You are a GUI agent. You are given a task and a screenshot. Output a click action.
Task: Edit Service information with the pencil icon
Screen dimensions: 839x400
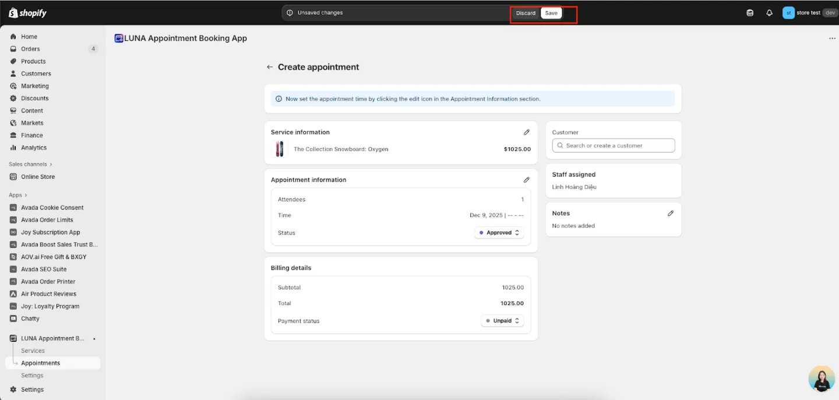pyautogui.click(x=527, y=132)
